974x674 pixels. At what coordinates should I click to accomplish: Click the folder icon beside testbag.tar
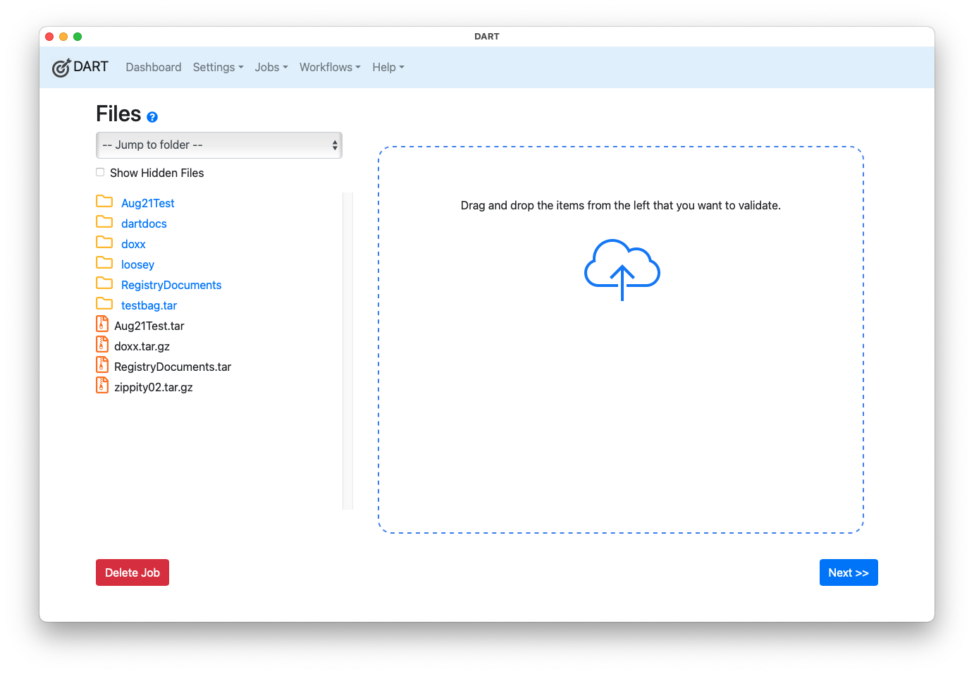[x=104, y=303]
